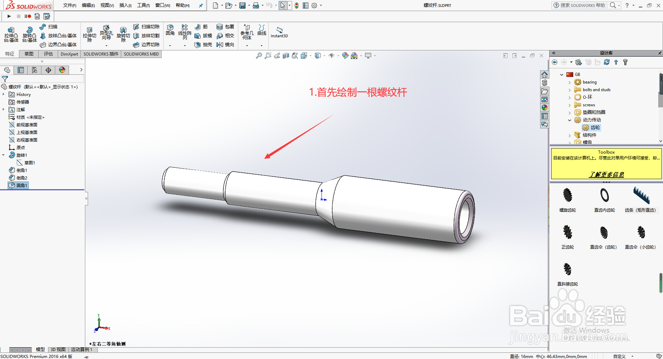663x359 pixels.
Task: Open the Hole Wizard (异型孔向导)
Action: 106,33
